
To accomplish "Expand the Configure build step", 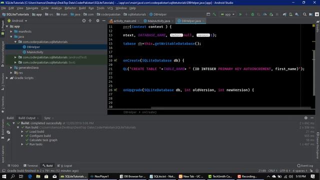I will [x=22, y=136].
